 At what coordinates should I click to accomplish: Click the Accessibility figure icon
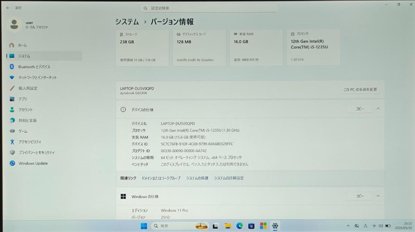tap(12, 142)
